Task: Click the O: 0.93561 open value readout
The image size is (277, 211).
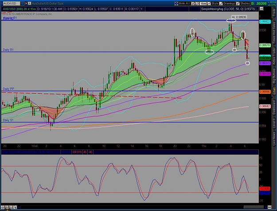Action: point(70,9)
